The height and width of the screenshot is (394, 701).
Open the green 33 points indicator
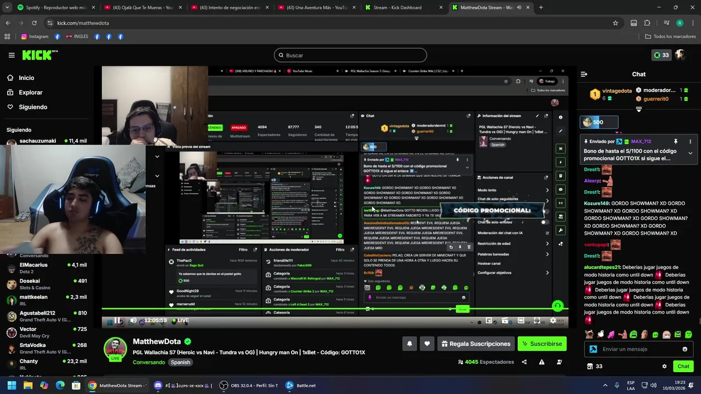[x=662, y=55]
